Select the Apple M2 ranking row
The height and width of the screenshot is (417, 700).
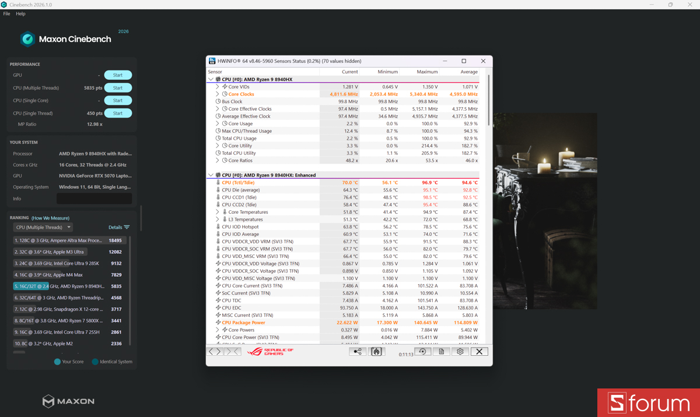[x=69, y=344]
